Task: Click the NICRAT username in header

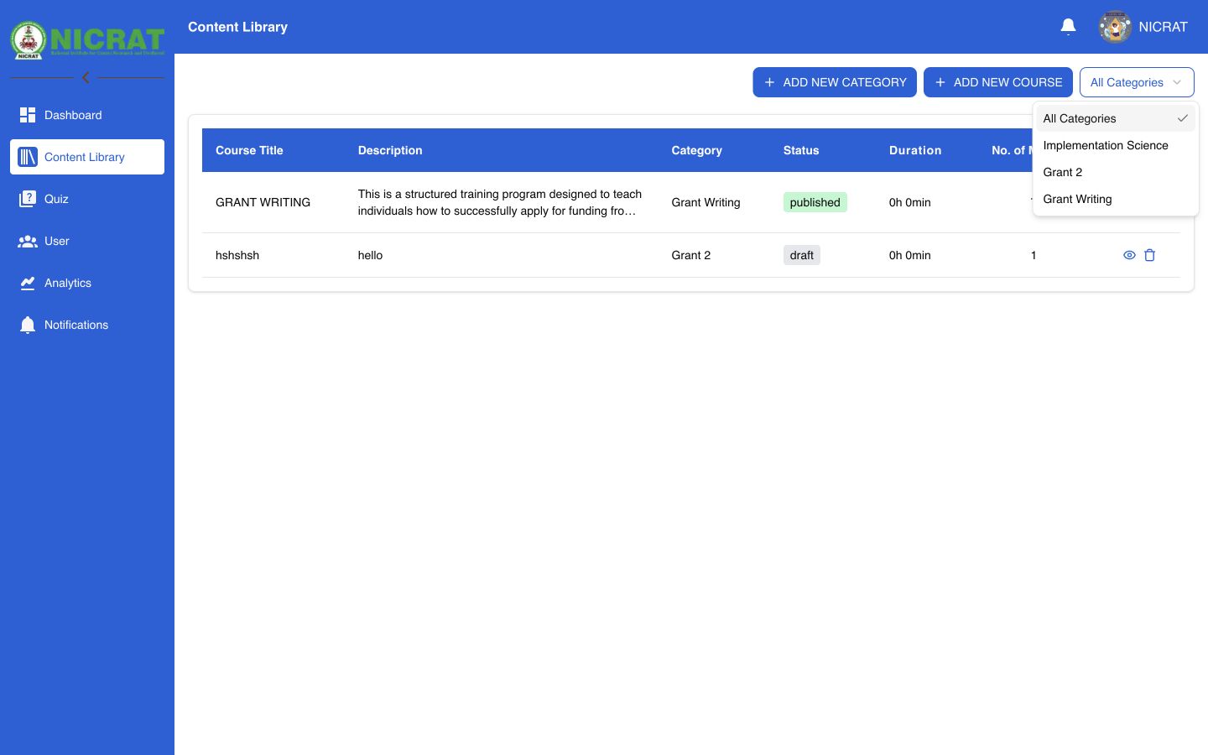Action: 1163,27
